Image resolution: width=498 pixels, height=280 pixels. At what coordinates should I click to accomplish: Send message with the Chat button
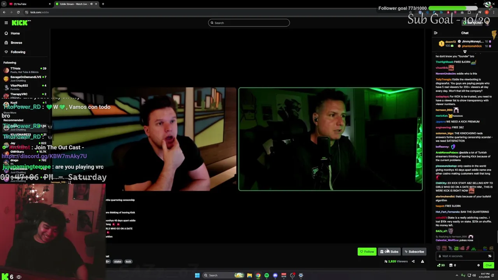point(489,265)
